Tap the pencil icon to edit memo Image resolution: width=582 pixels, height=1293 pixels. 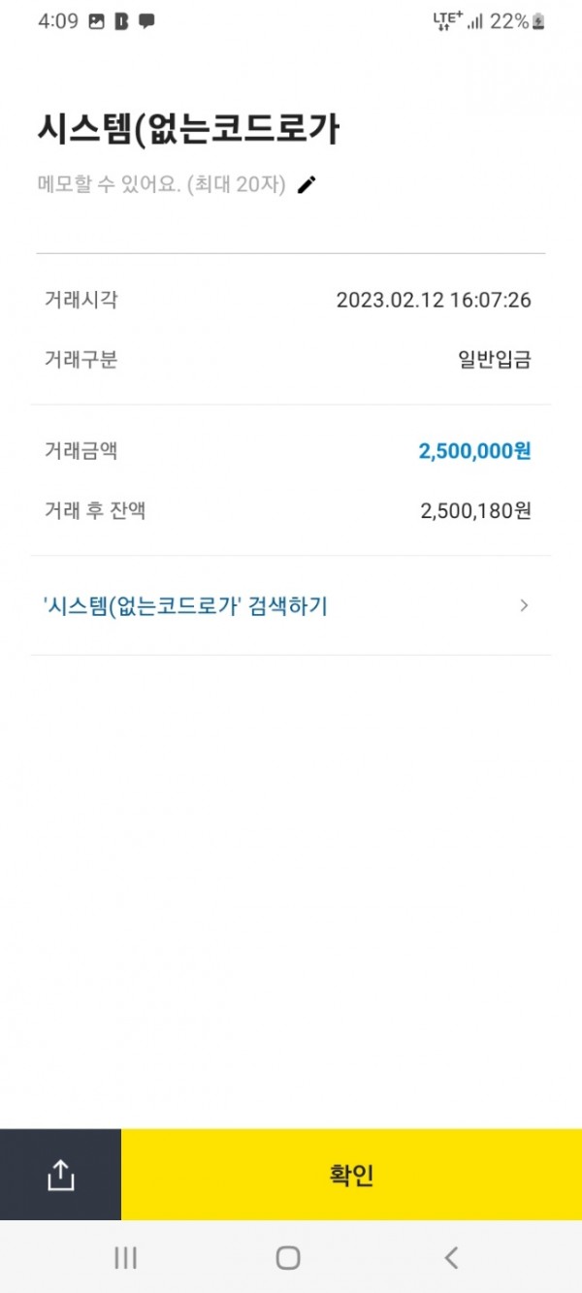point(307,185)
